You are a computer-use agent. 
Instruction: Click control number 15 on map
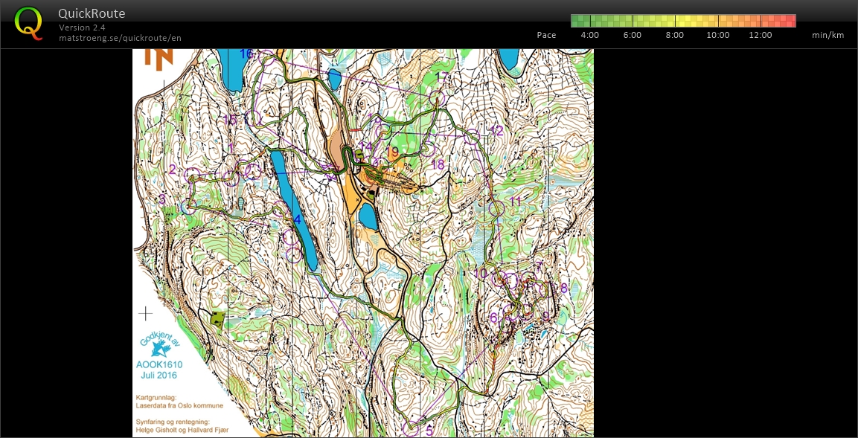(x=231, y=120)
